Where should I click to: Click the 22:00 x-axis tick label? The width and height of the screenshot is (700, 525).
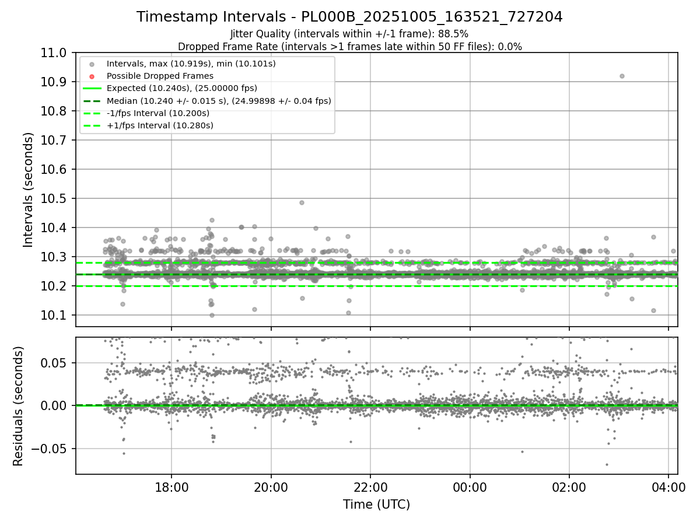tap(370, 486)
